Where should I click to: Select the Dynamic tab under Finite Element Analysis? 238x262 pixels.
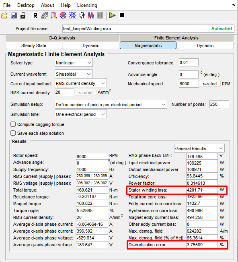tap(205, 45)
